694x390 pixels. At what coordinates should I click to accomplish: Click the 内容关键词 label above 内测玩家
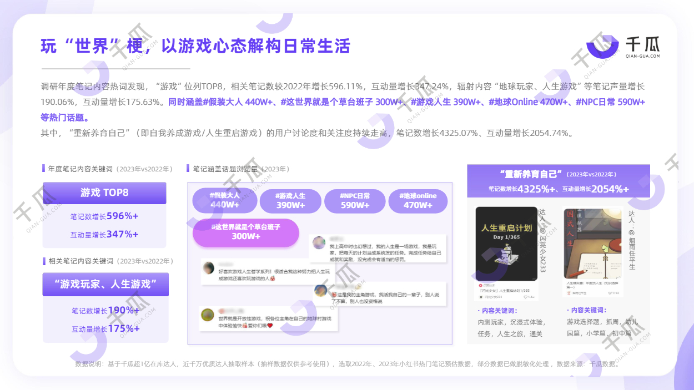click(497, 310)
